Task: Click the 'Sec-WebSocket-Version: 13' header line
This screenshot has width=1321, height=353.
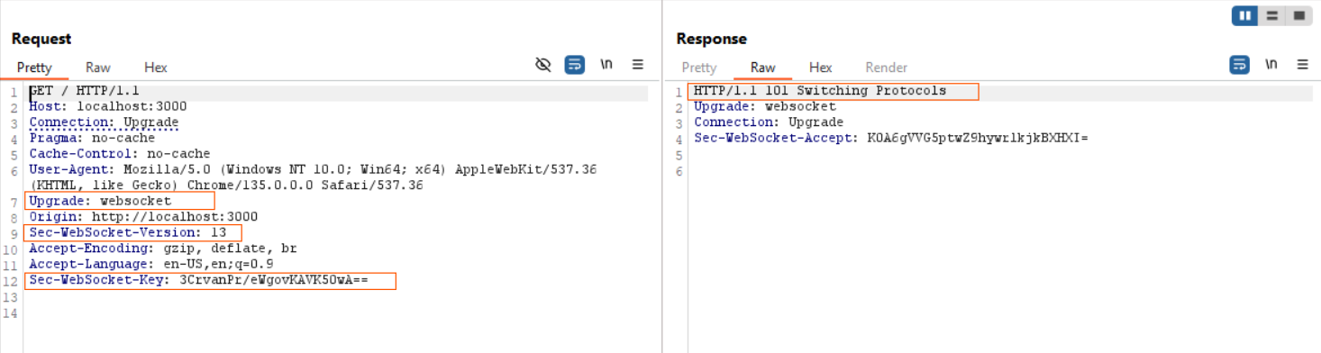Action: point(128,232)
